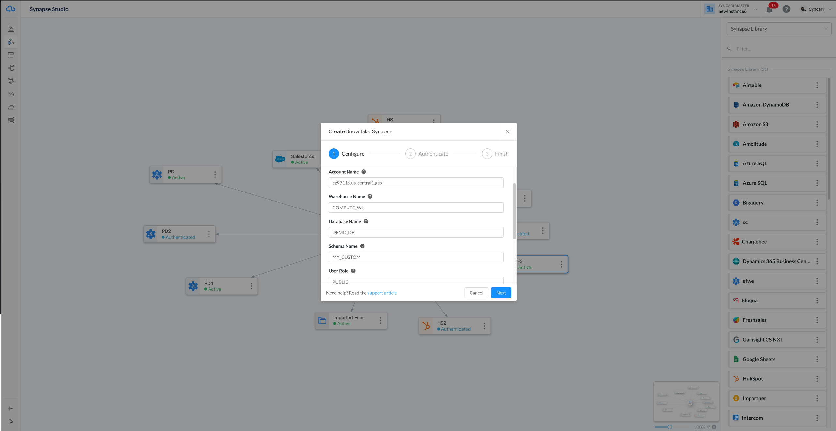Screen dimensions: 836x431
Task: Show help for Account Name
Action: click(x=364, y=172)
